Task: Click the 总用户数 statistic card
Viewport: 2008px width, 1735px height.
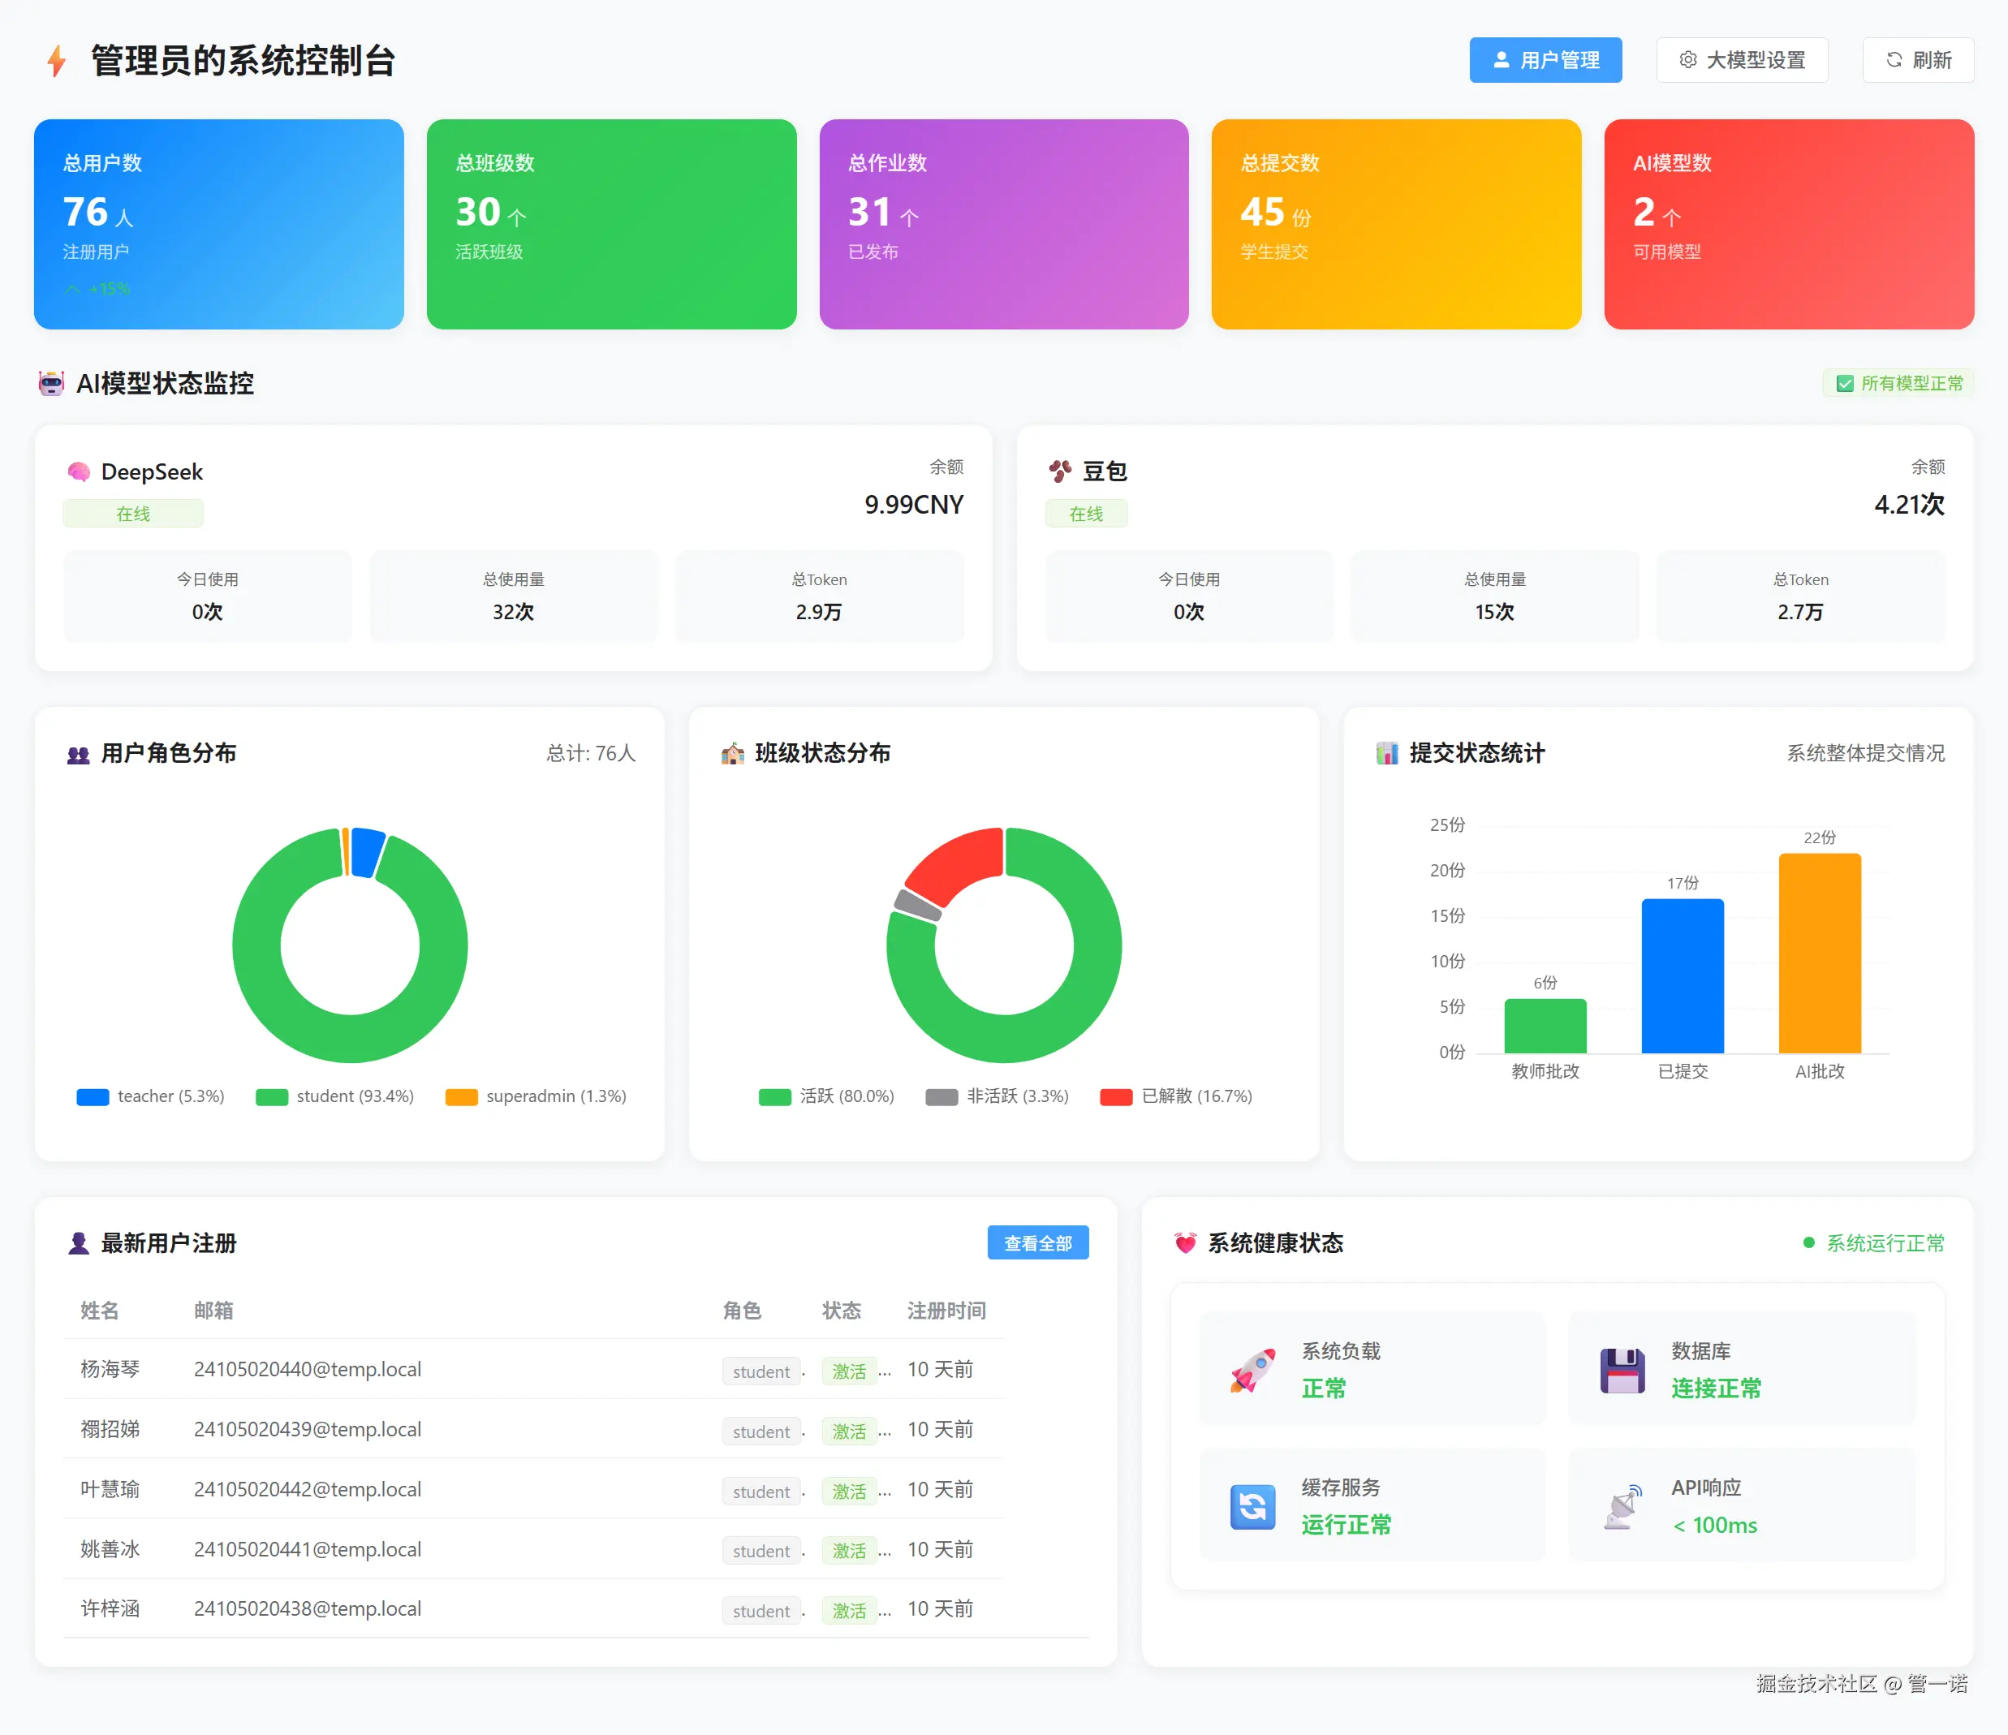Action: coord(219,224)
